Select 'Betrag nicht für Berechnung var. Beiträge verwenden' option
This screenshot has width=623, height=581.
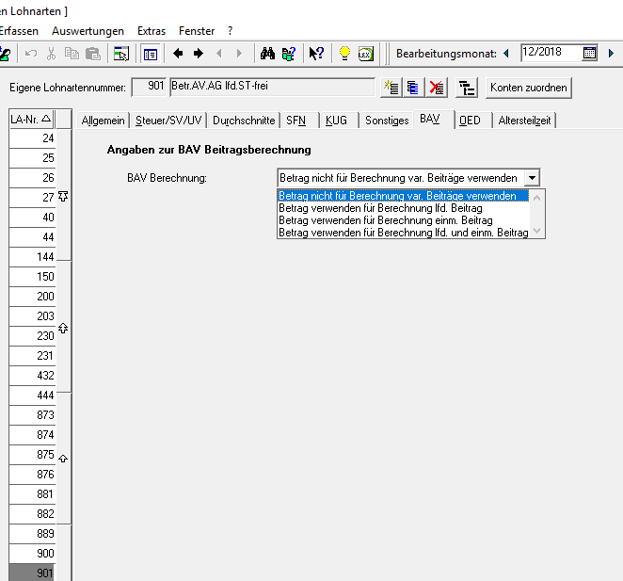(403, 196)
